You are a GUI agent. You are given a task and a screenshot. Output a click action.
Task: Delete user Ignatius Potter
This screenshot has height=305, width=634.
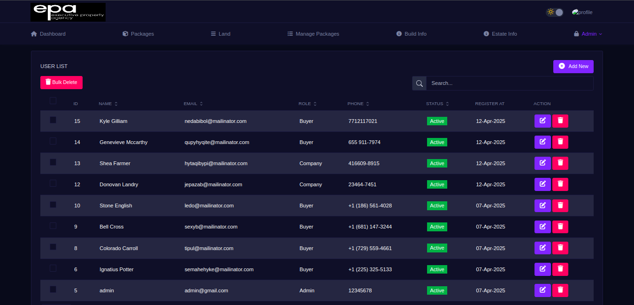pos(560,269)
